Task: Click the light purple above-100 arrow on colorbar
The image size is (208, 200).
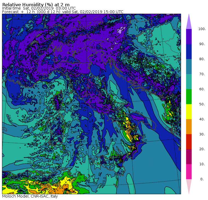Action: pos(189,22)
